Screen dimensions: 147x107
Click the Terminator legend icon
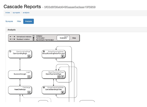[34, 38]
